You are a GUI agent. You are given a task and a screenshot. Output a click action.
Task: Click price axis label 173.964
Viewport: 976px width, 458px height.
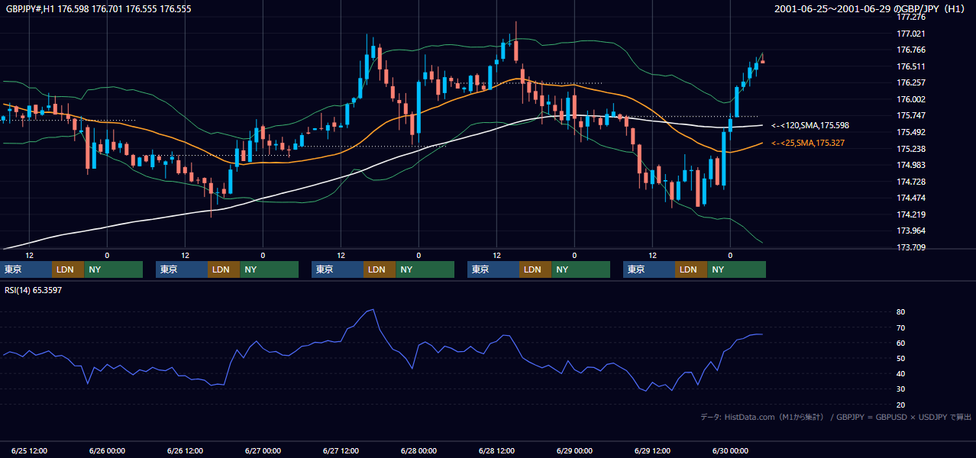[912, 231]
